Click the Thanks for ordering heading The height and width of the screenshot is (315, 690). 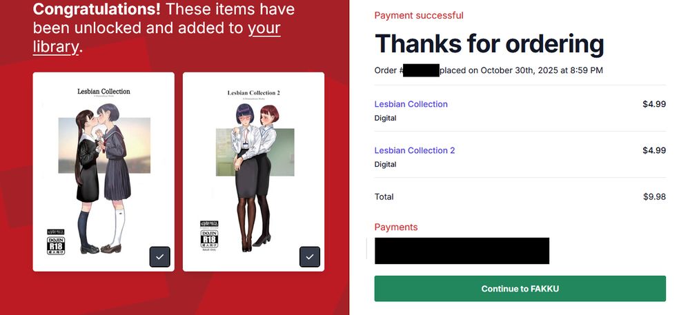point(489,44)
